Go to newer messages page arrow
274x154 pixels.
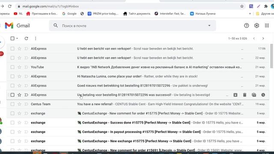(x=254, y=38)
